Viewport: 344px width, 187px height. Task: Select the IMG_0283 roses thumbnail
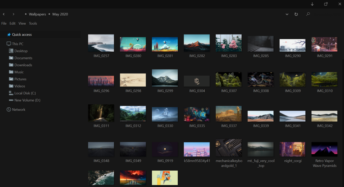click(x=229, y=43)
